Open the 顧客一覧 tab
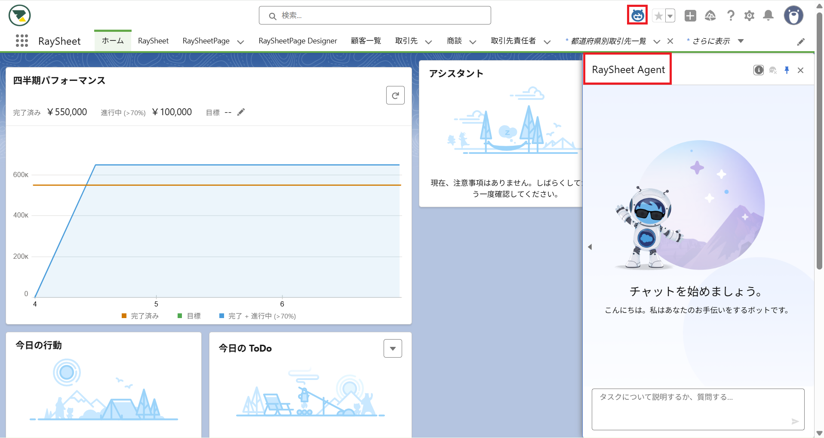Image resolution: width=824 pixels, height=438 pixels. tap(366, 41)
